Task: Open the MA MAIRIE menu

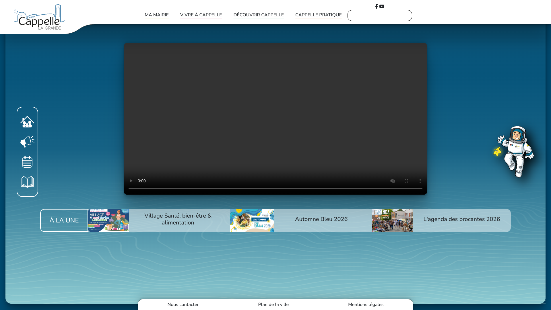Action: 157,15
